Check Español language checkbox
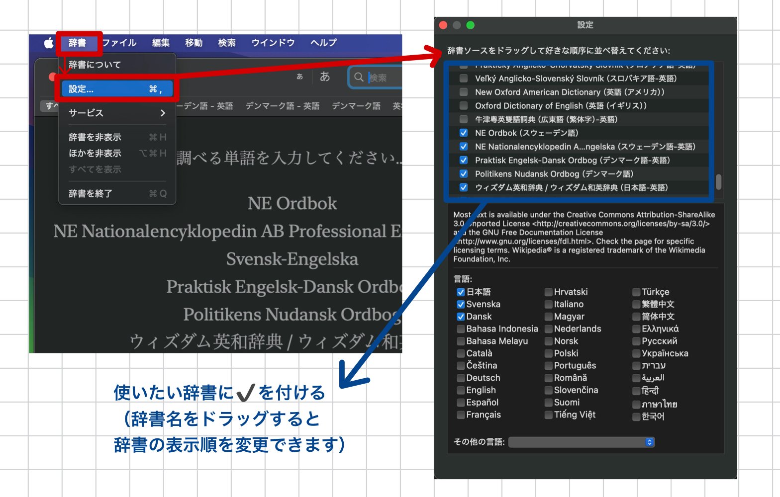Image resolution: width=780 pixels, height=497 pixels. pyautogui.click(x=461, y=403)
